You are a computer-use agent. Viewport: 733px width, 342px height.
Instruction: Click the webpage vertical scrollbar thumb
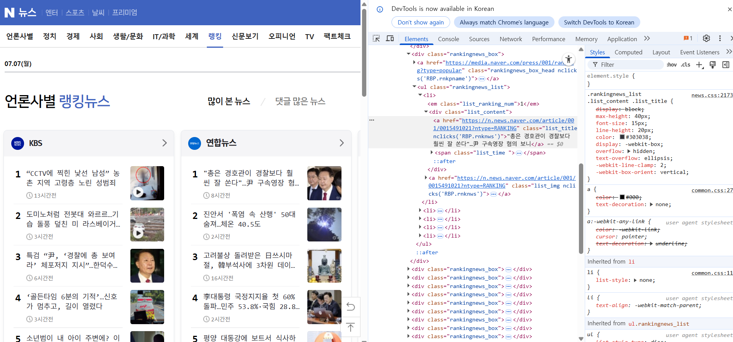[364, 52]
